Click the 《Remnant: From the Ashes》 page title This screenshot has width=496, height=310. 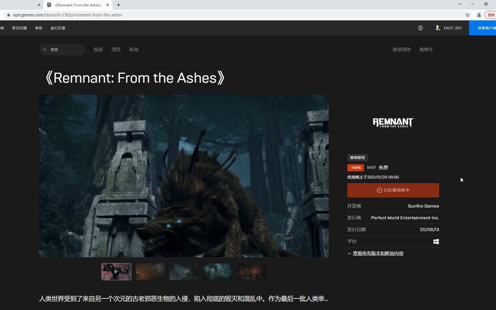pyautogui.click(x=135, y=78)
